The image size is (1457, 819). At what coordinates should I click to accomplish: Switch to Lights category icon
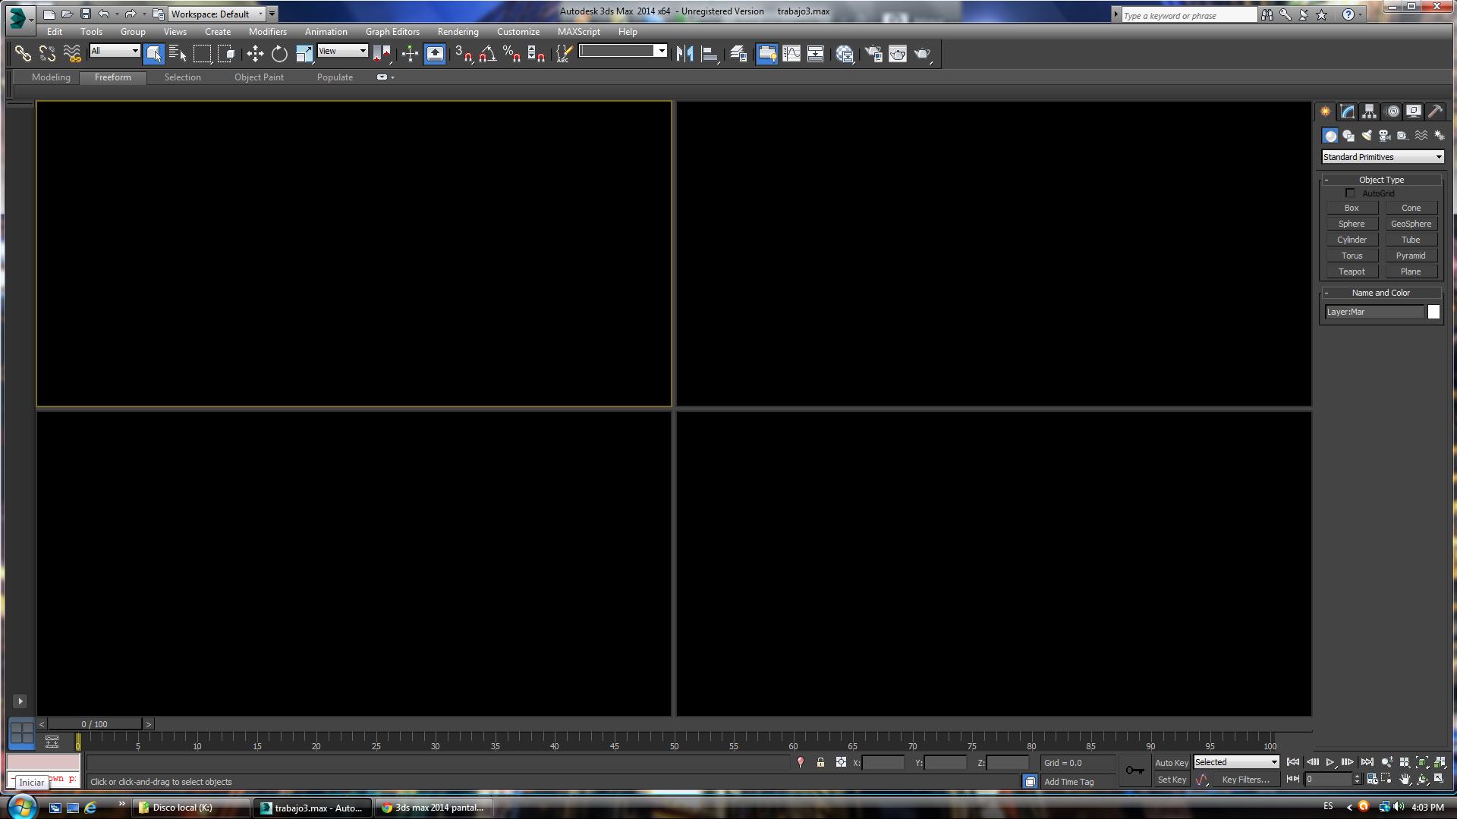(x=1367, y=136)
